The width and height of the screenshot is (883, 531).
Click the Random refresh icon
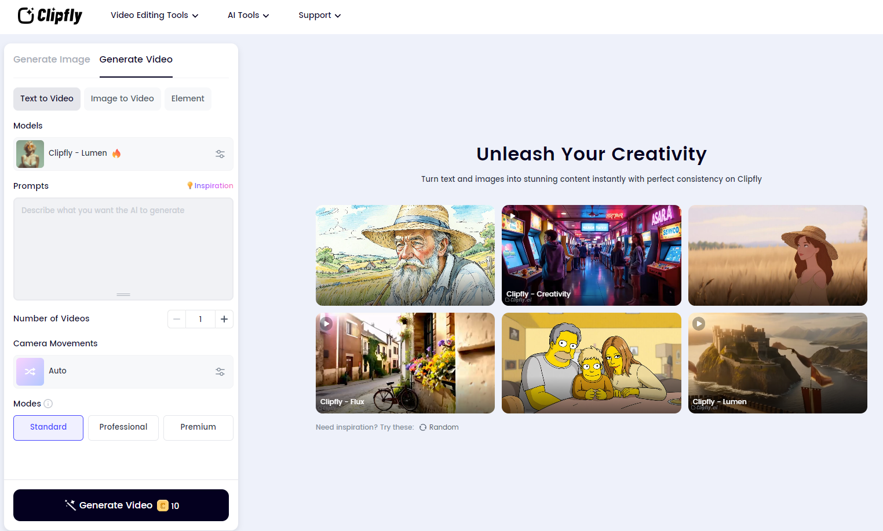pyautogui.click(x=423, y=427)
